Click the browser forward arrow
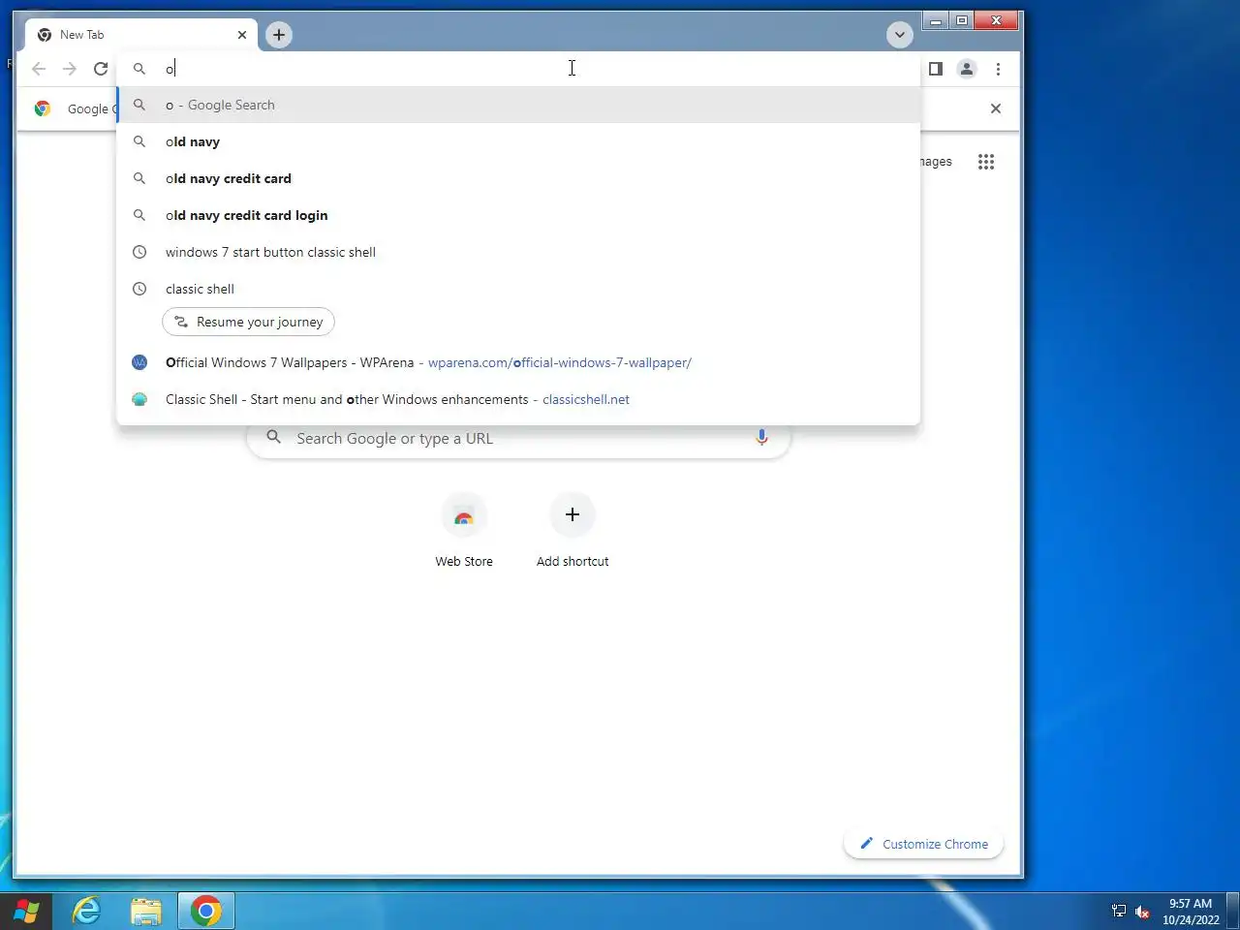 coord(70,69)
